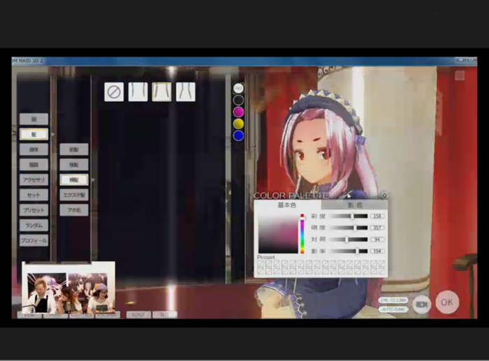Switch to the 影色 tab
The width and height of the screenshot is (489, 361).
point(355,205)
